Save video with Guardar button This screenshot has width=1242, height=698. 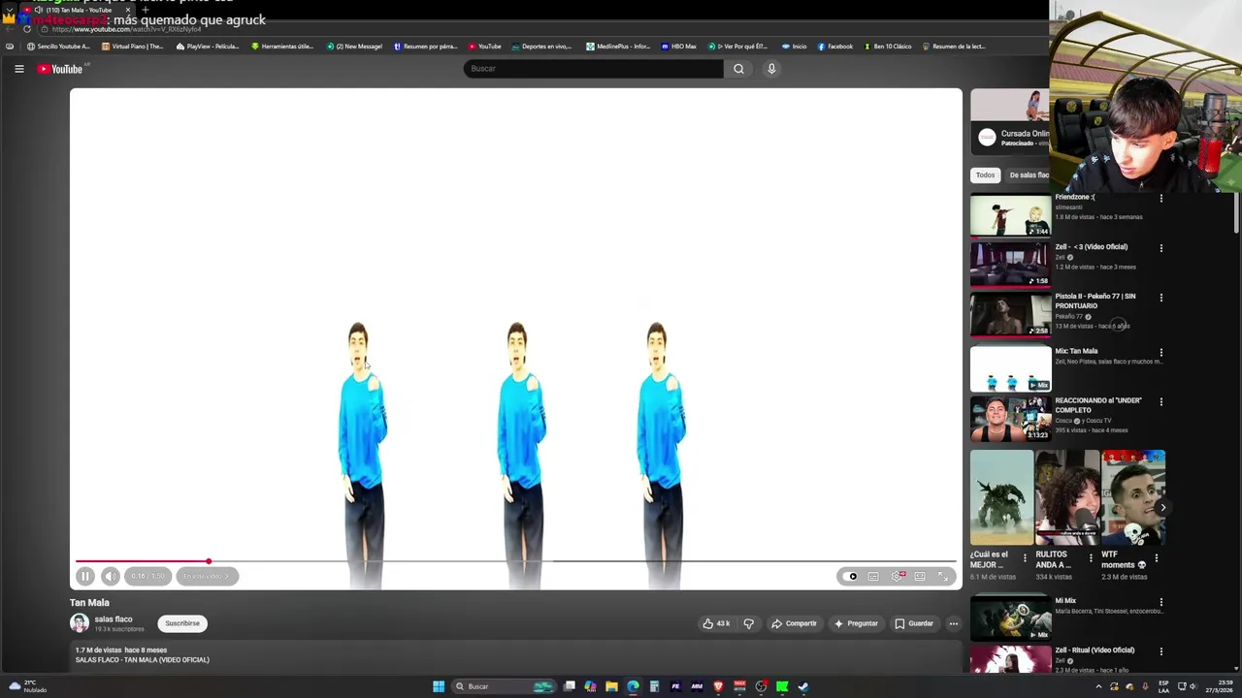(914, 623)
